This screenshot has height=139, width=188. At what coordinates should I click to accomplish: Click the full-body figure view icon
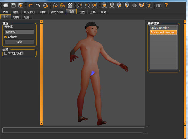tap(149, 5)
